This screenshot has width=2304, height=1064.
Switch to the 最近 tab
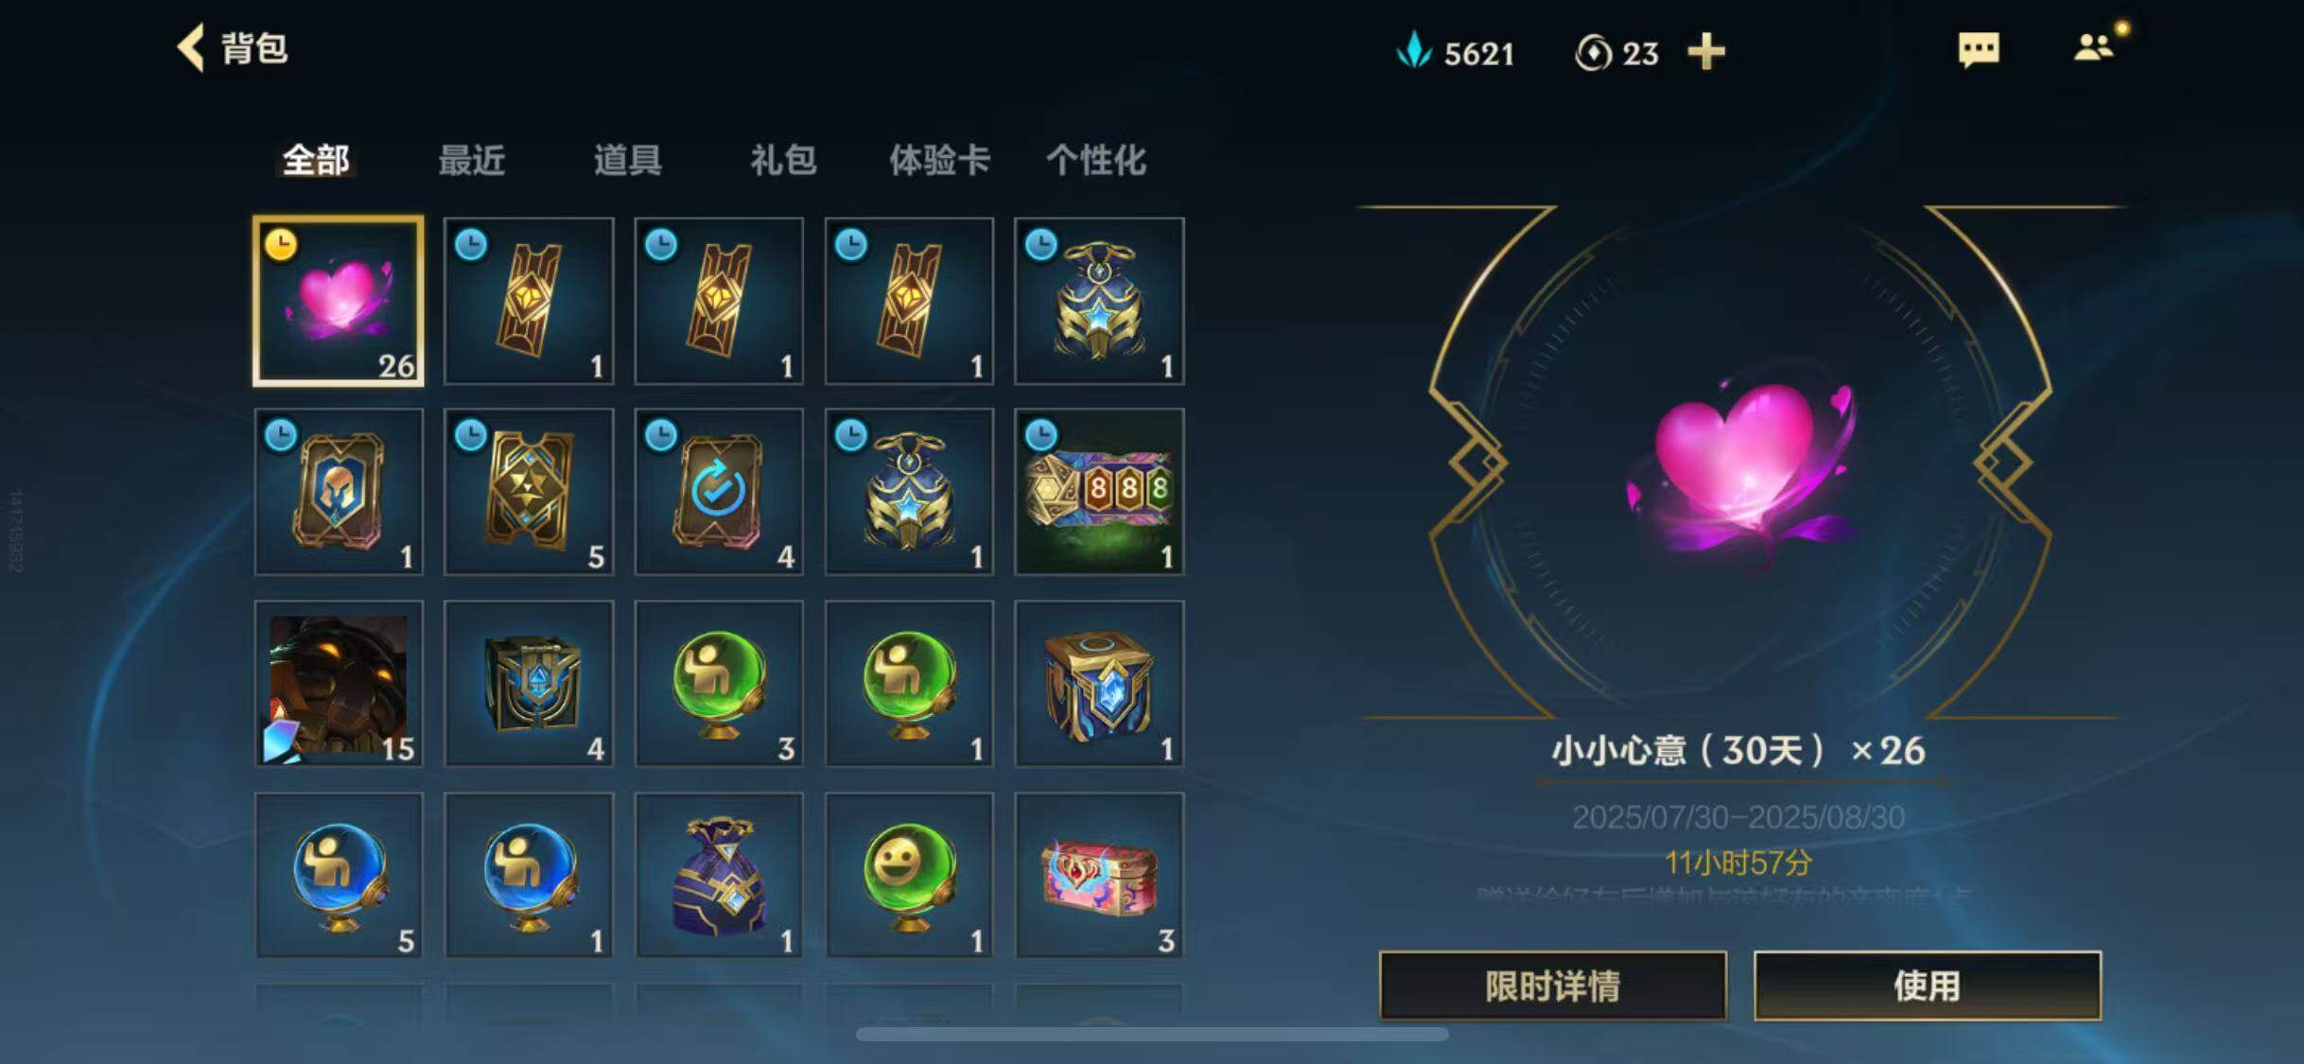(471, 160)
